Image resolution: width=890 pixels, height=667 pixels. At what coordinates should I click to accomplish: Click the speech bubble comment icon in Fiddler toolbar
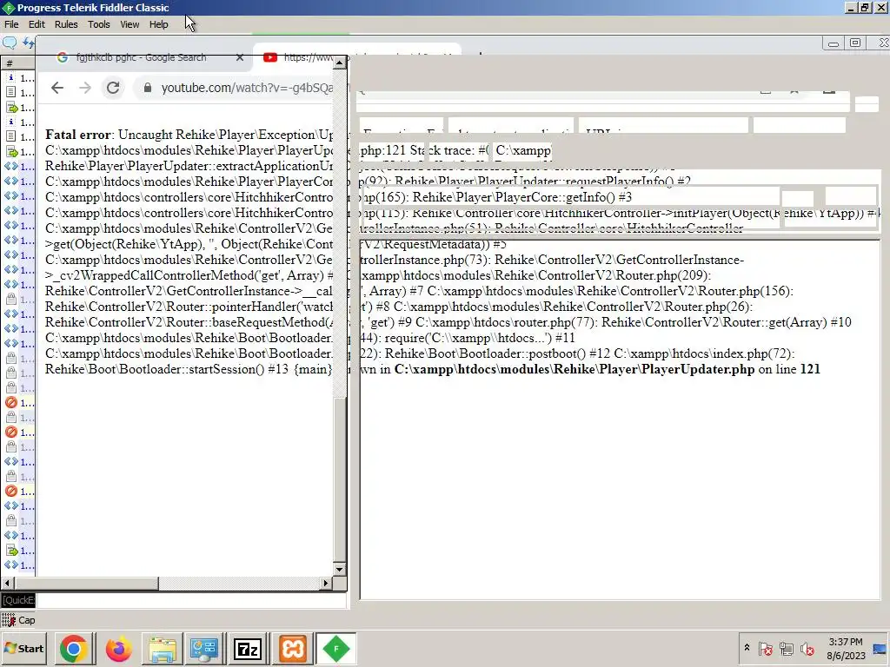pos(9,43)
